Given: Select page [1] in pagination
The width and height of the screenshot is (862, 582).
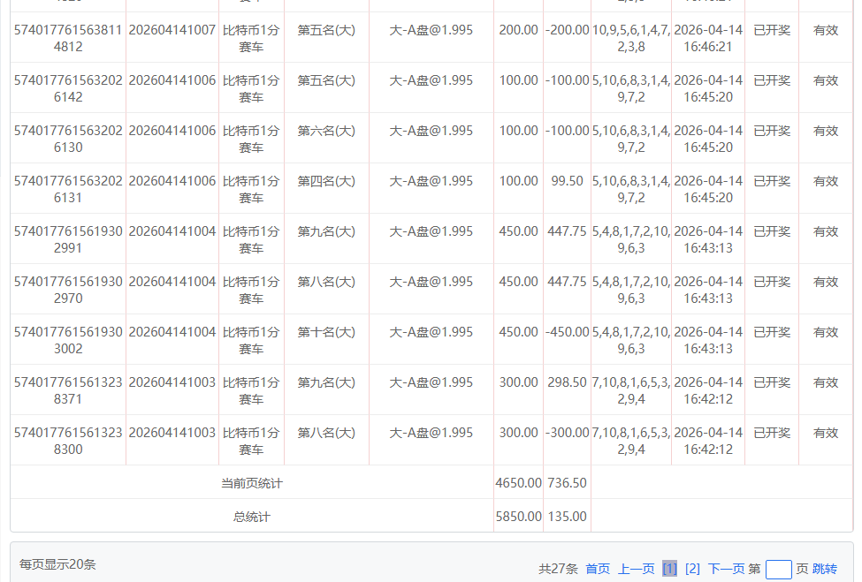Looking at the screenshot, I should [x=669, y=569].
